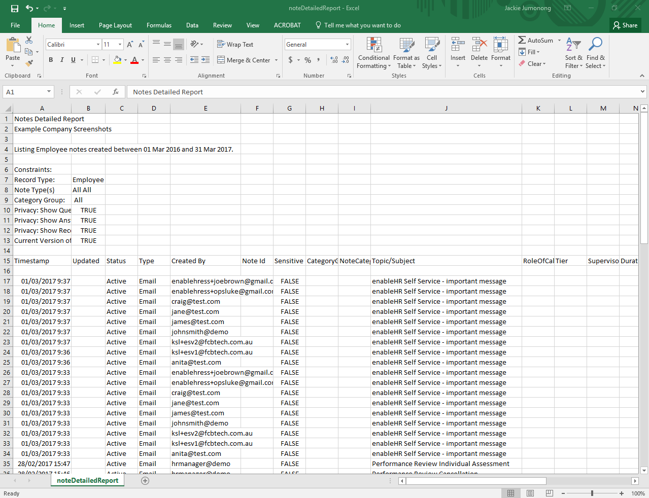Open the text Orientation tool

point(194,44)
